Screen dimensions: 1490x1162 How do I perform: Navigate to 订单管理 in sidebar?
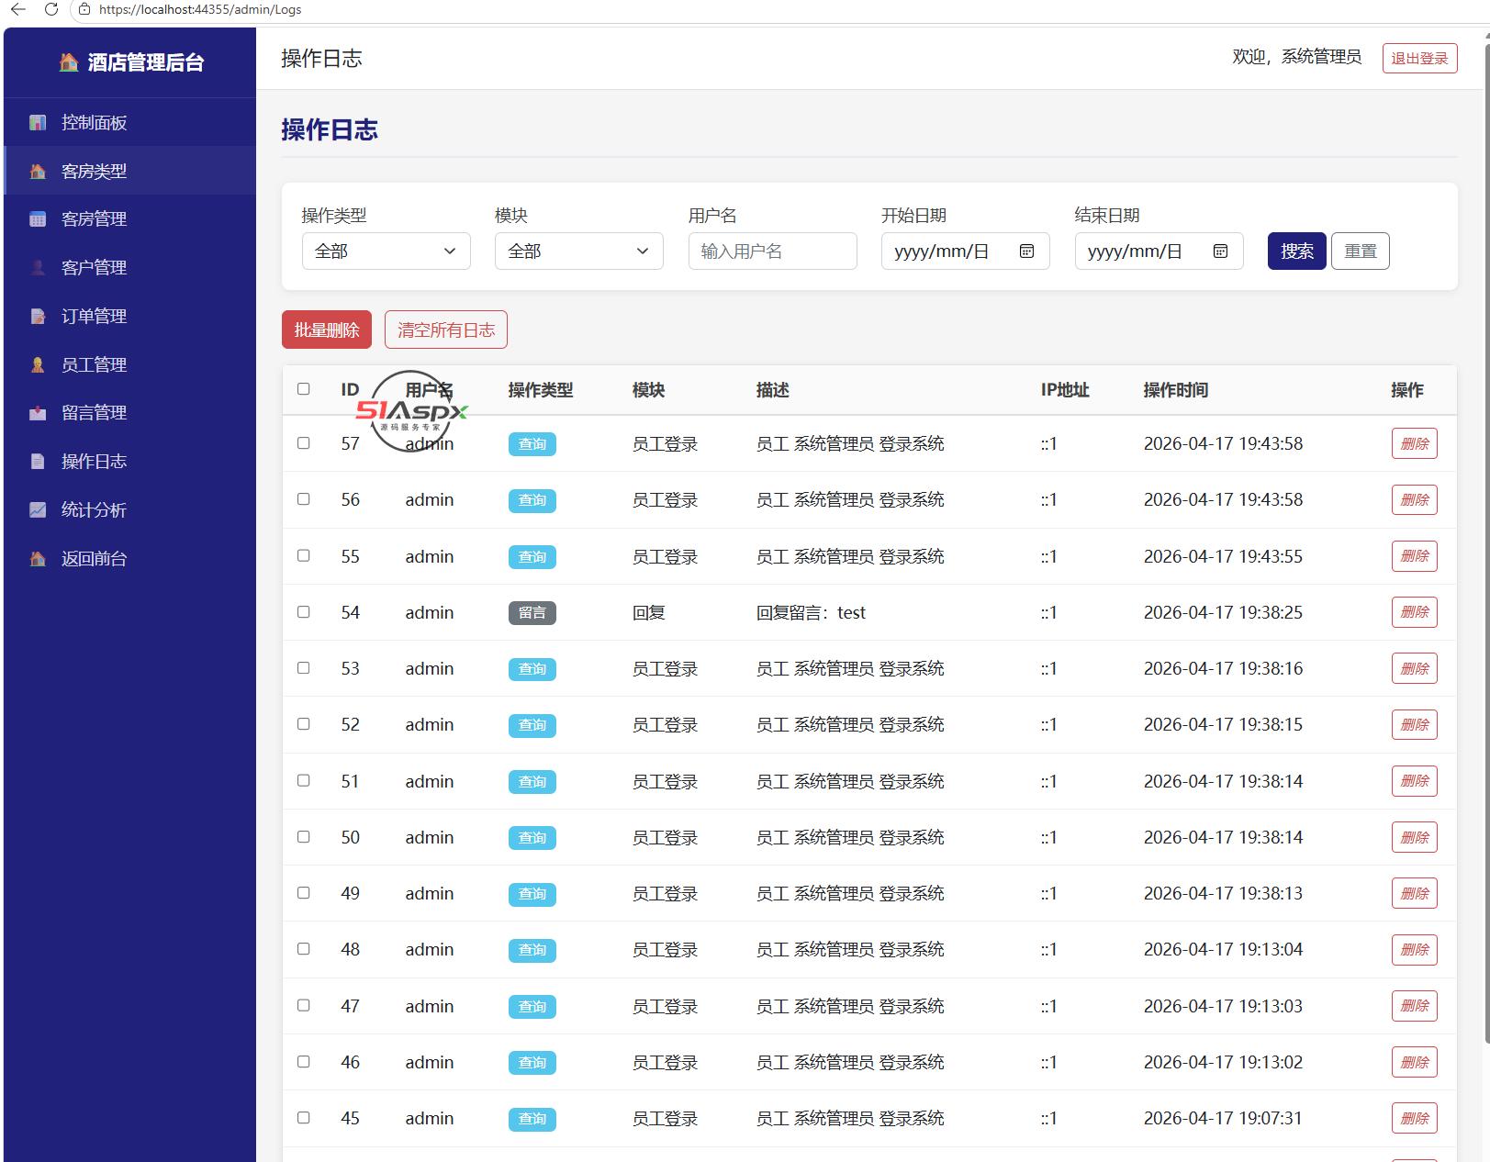129,317
